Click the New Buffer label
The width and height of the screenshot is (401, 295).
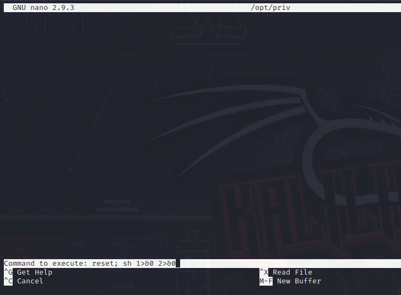pos(299,281)
